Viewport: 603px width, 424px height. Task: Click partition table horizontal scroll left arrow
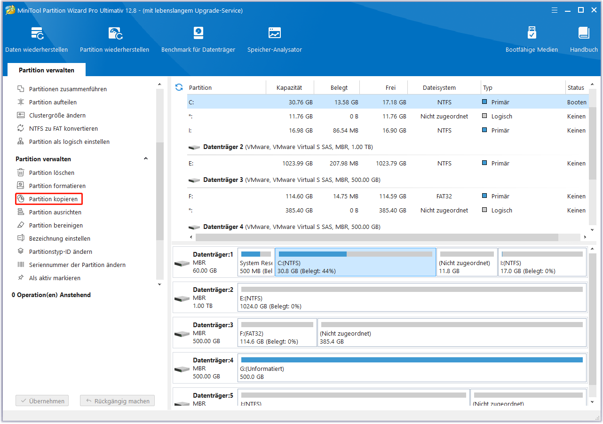191,237
